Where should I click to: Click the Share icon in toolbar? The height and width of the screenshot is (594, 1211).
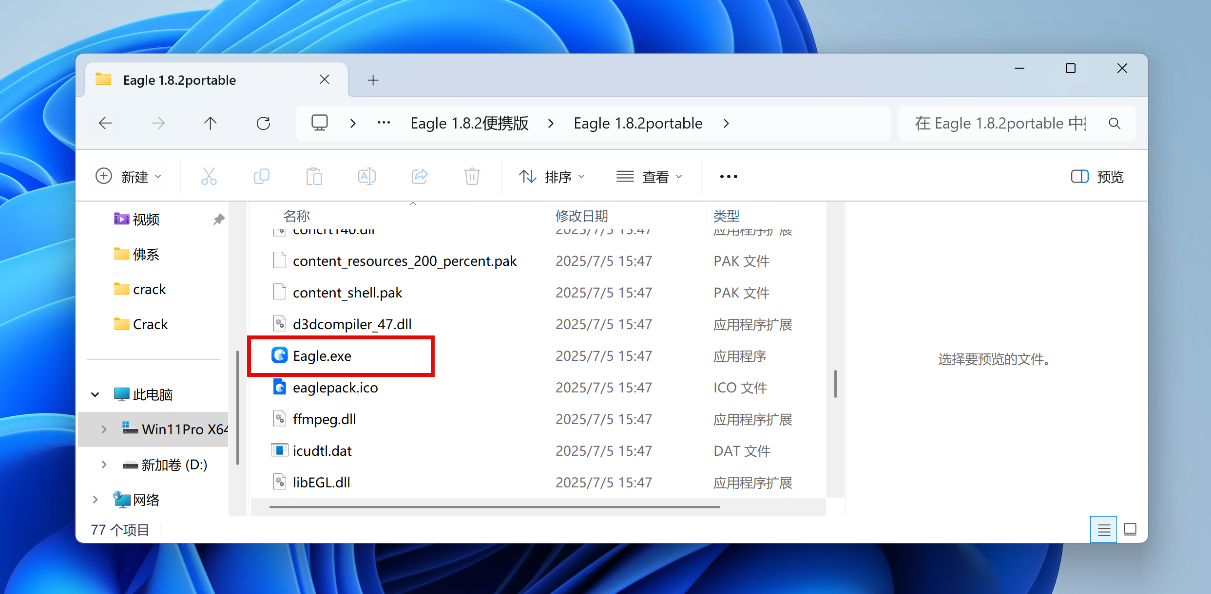point(420,176)
